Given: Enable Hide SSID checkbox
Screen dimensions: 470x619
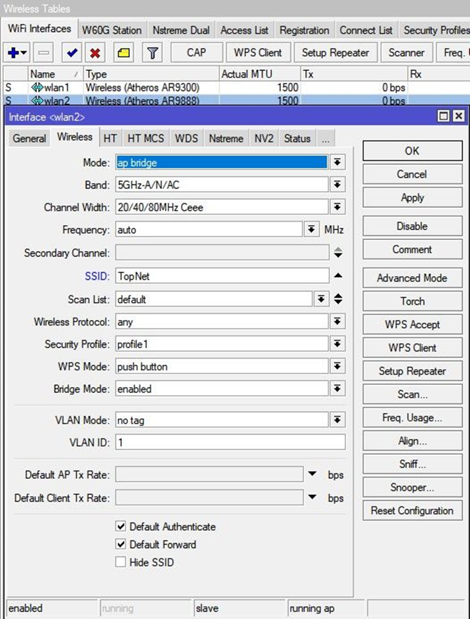Looking at the screenshot, I should point(121,562).
